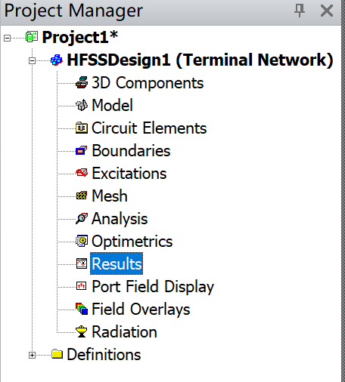Image resolution: width=345 pixels, height=382 pixels.
Task: Click the Boundaries icon
Action: coord(82,150)
